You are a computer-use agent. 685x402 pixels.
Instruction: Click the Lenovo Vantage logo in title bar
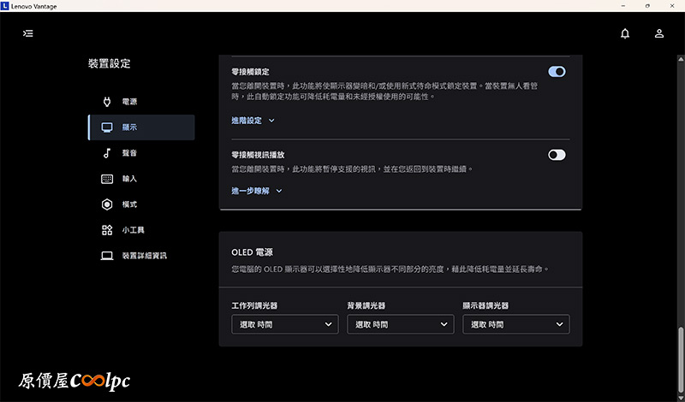pos(5,6)
